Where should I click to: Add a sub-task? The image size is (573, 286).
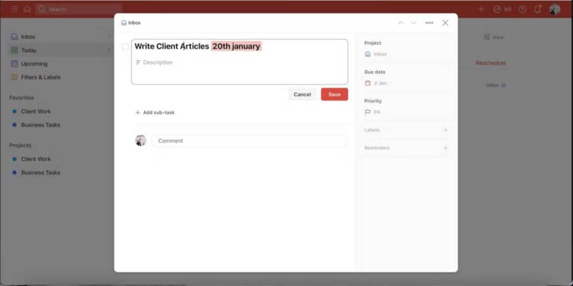click(155, 112)
